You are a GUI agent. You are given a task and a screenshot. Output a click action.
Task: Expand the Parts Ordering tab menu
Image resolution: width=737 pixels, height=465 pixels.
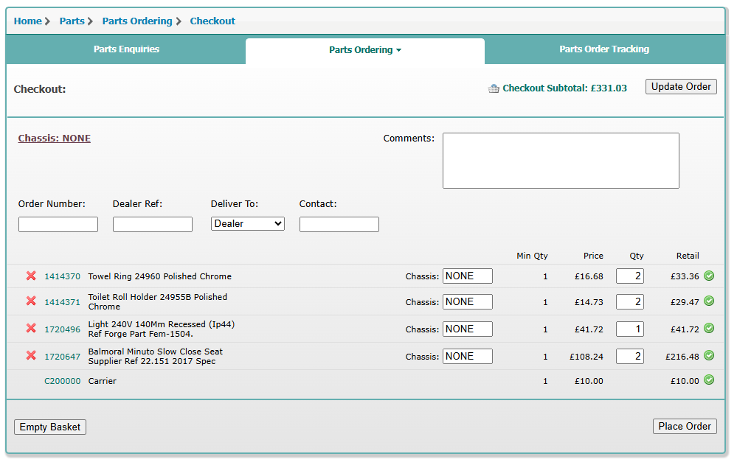[364, 50]
